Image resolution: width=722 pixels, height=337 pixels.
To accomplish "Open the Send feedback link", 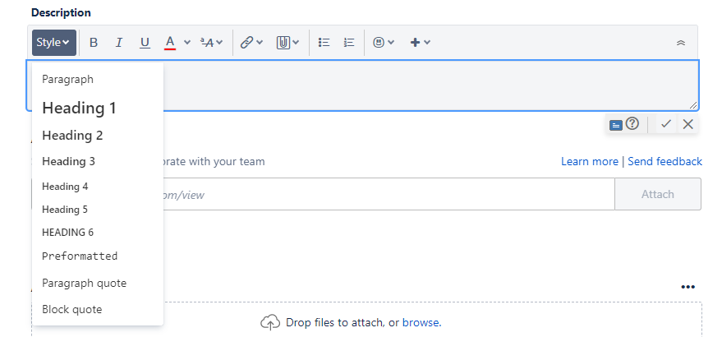I will pyautogui.click(x=665, y=162).
